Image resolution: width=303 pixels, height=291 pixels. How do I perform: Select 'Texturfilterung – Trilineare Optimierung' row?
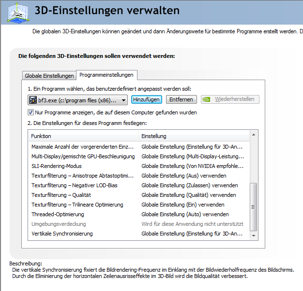tap(139, 205)
